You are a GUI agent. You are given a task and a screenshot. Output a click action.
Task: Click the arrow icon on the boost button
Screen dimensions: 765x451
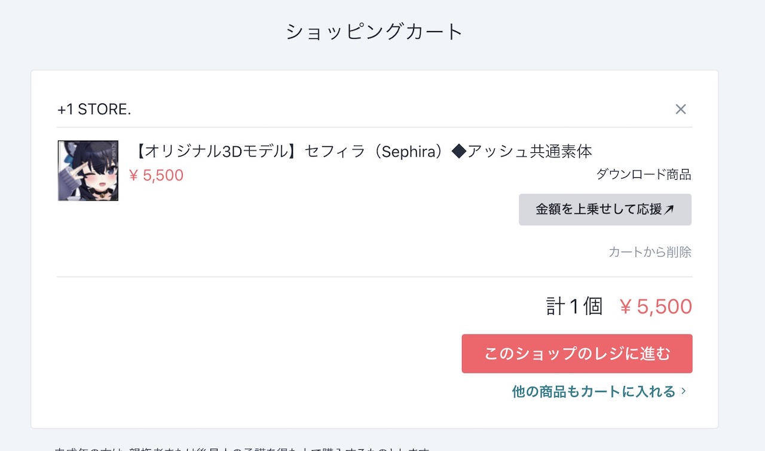[669, 210]
